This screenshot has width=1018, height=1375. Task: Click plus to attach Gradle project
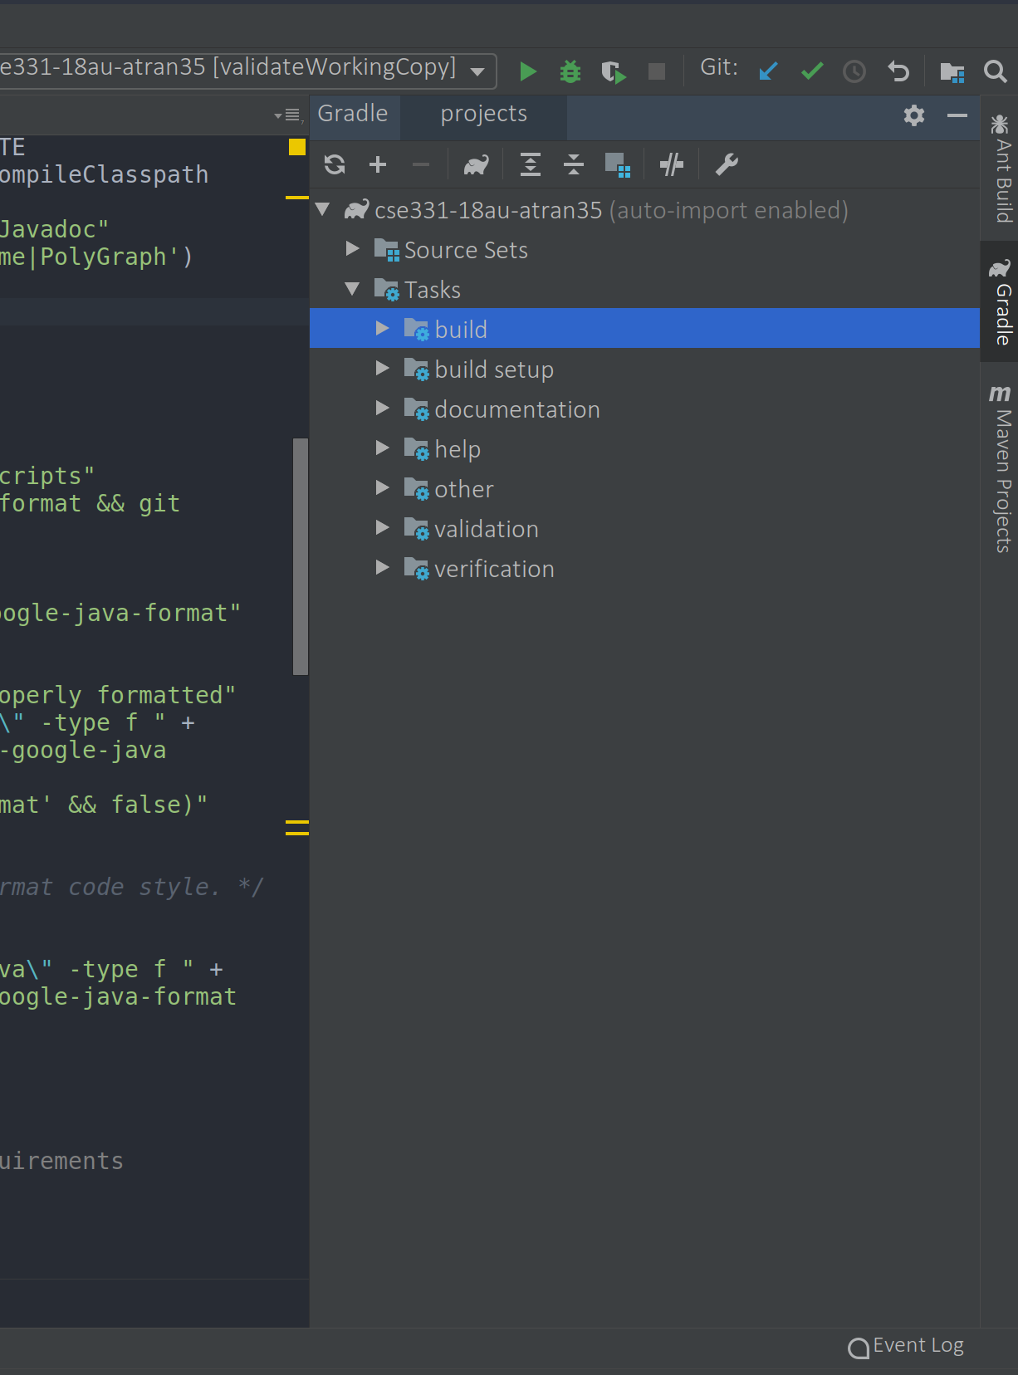[378, 164]
